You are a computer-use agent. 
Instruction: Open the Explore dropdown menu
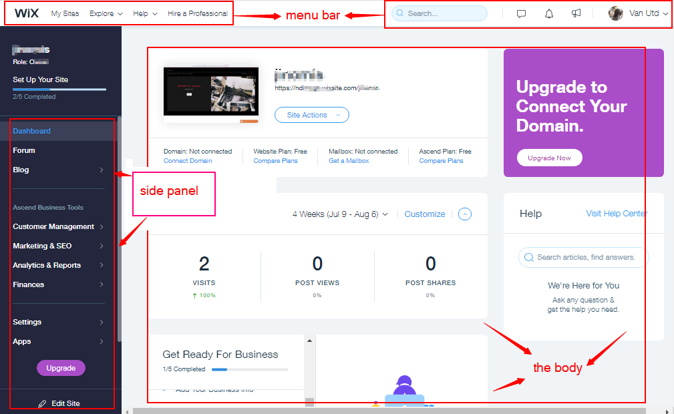[x=106, y=13]
